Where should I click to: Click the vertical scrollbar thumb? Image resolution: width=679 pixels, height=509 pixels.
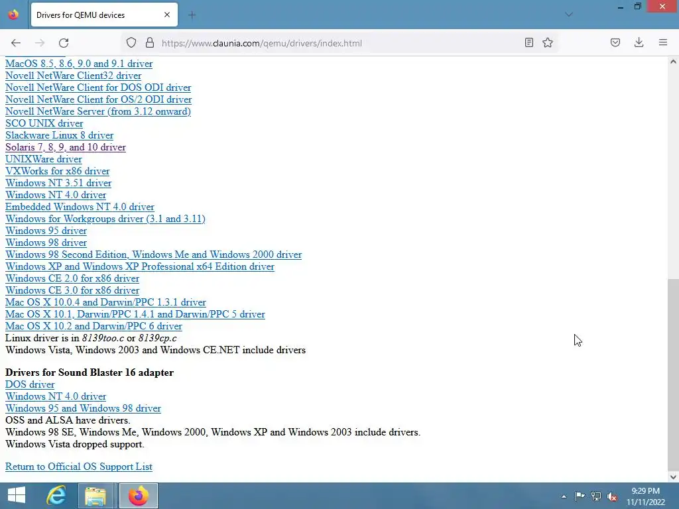coord(673,374)
